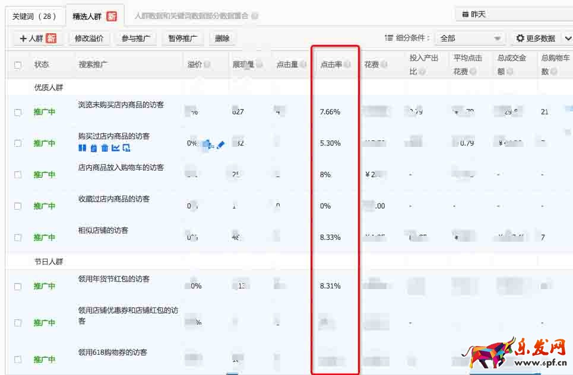The width and height of the screenshot is (573, 375).
Task: Tick the select-all checkbox in table header
Action: click(18, 65)
